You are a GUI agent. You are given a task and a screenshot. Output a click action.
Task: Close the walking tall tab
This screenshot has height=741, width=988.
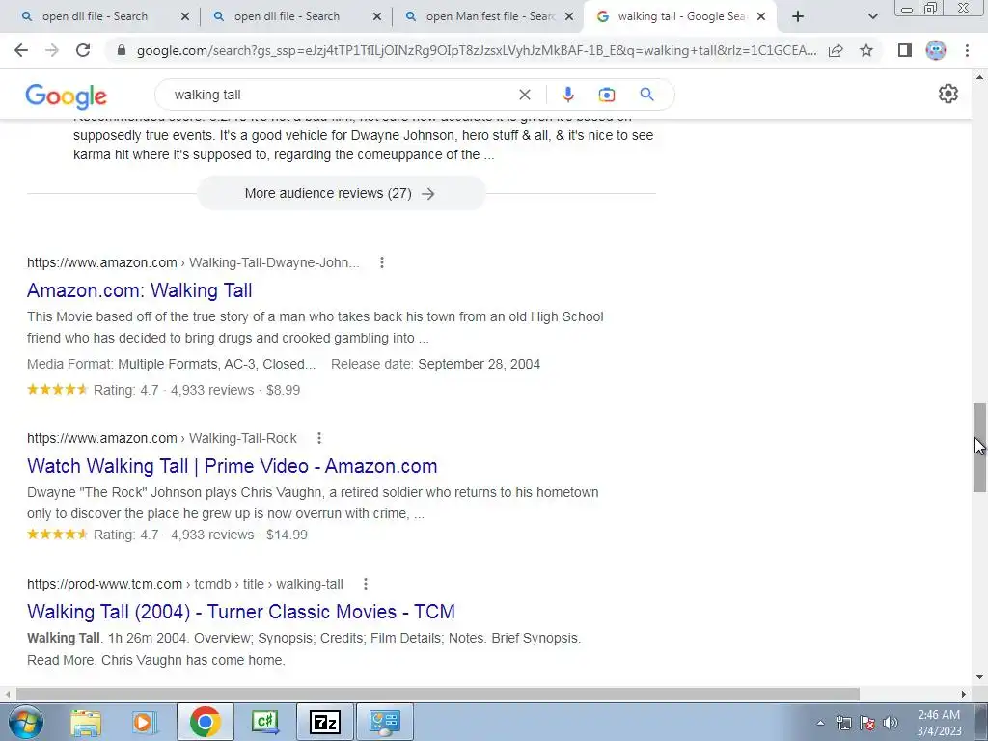click(x=761, y=17)
